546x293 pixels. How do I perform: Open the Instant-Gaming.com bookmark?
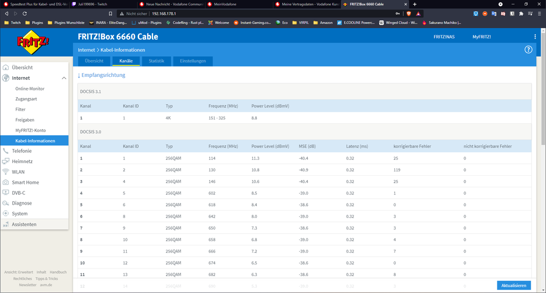tap(253, 22)
